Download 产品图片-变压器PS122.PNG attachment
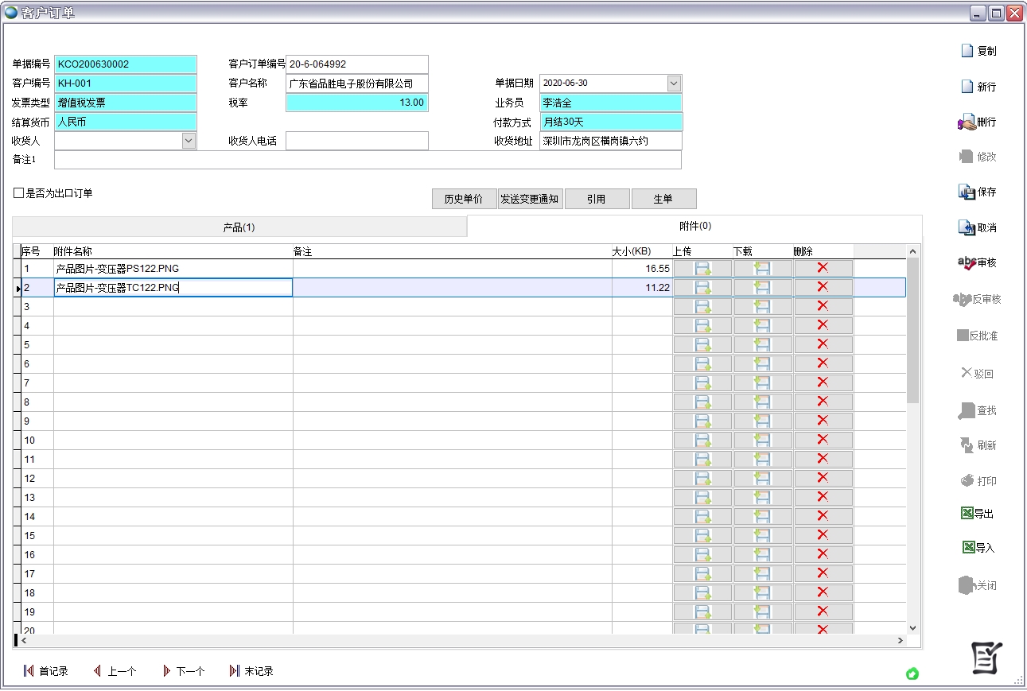1027x691 pixels. pos(763,268)
